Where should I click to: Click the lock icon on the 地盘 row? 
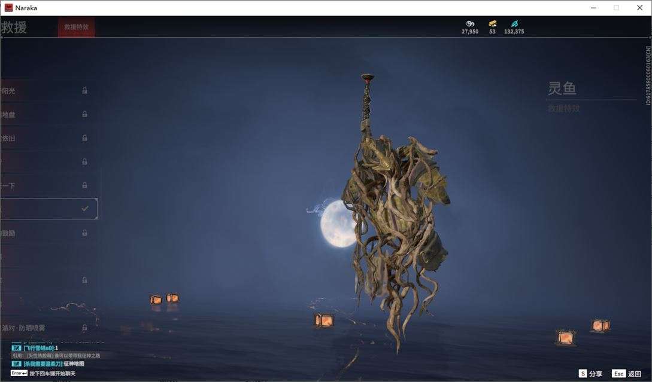(85, 114)
